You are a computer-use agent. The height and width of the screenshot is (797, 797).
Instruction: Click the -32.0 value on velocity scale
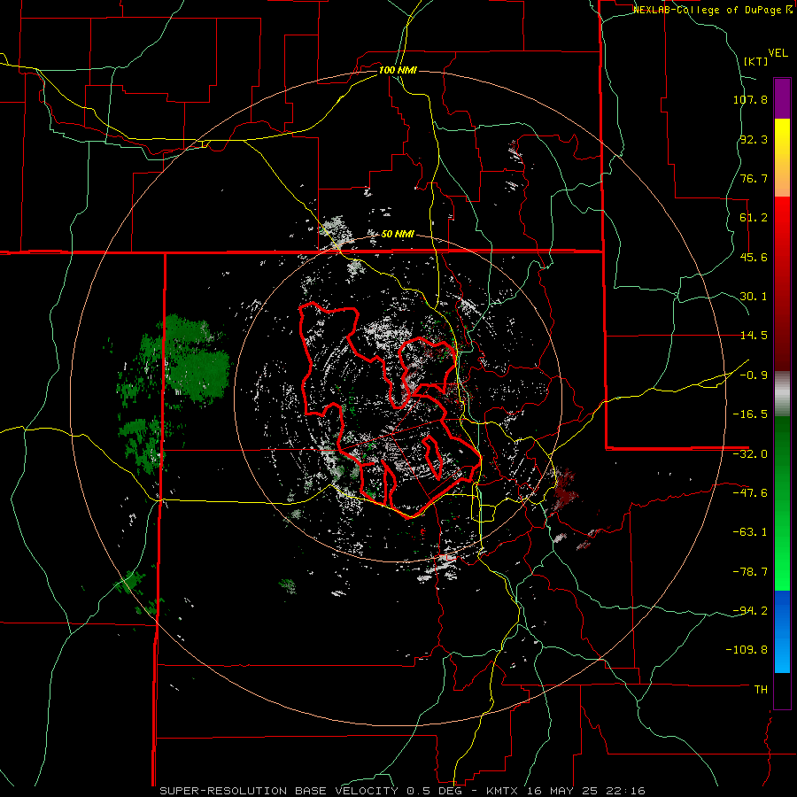(x=750, y=454)
